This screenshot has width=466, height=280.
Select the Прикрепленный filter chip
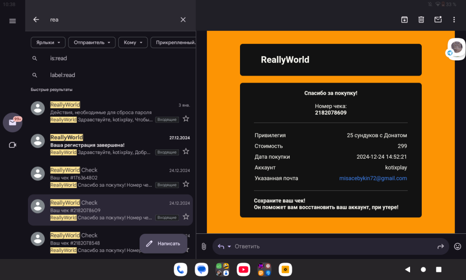[173, 42]
